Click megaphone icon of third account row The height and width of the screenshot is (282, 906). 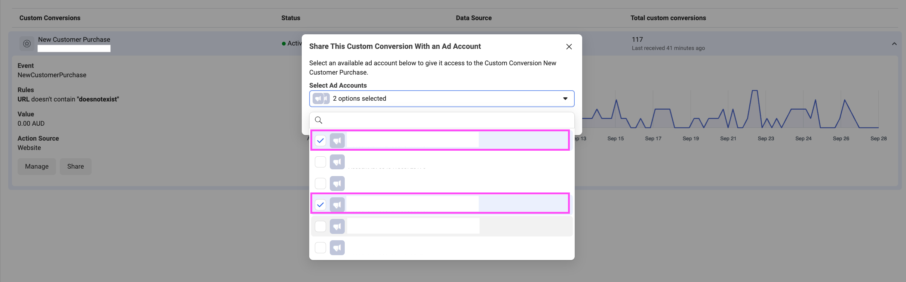[x=337, y=184]
